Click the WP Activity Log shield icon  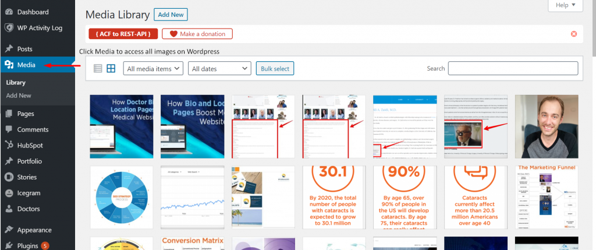[9, 28]
